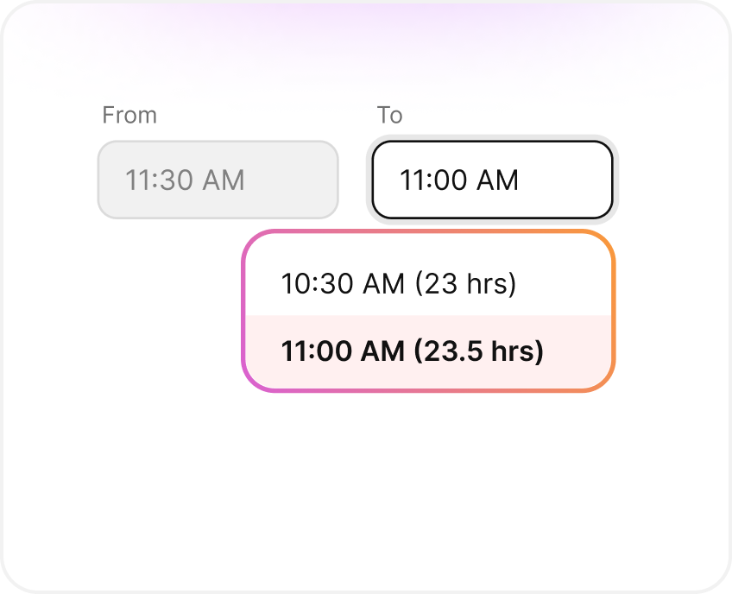Screen dimensions: 732x594
Task: Click the To label text
Action: (389, 115)
